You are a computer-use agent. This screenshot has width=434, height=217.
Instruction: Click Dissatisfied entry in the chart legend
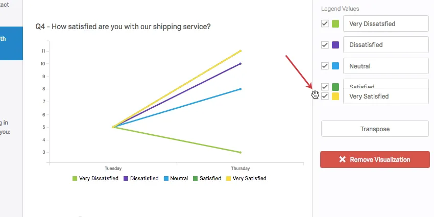pos(140,179)
